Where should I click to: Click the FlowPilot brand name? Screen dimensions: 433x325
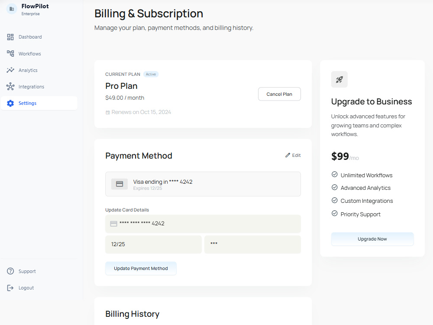pos(35,6)
